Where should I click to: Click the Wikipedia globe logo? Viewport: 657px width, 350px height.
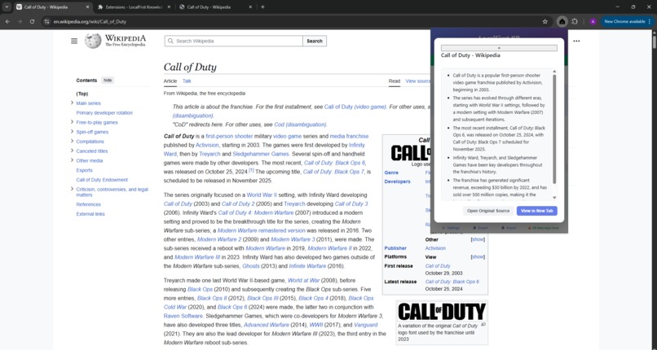(x=93, y=41)
